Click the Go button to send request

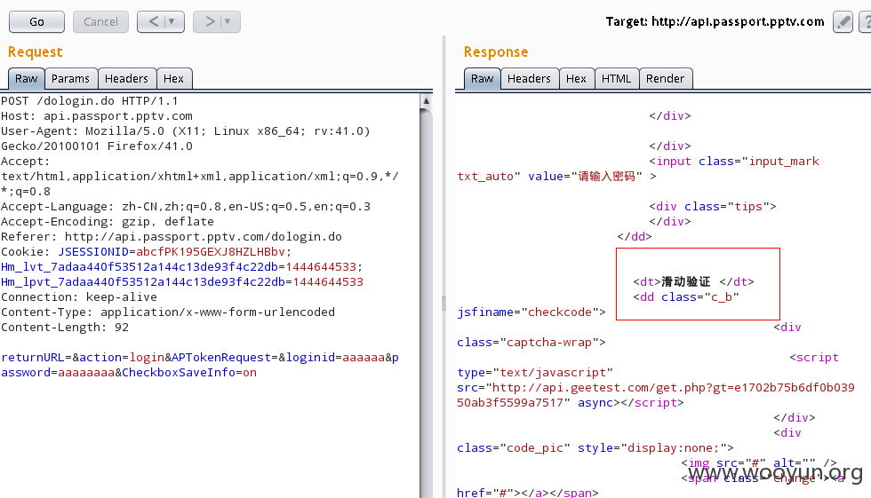(x=36, y=21)
